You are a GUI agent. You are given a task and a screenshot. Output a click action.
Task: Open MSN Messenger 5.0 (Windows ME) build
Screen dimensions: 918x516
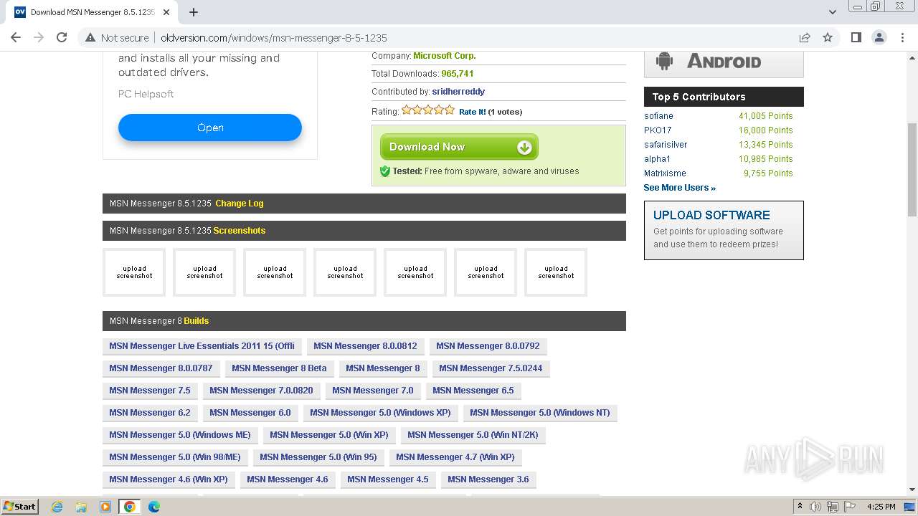(180, 435)
